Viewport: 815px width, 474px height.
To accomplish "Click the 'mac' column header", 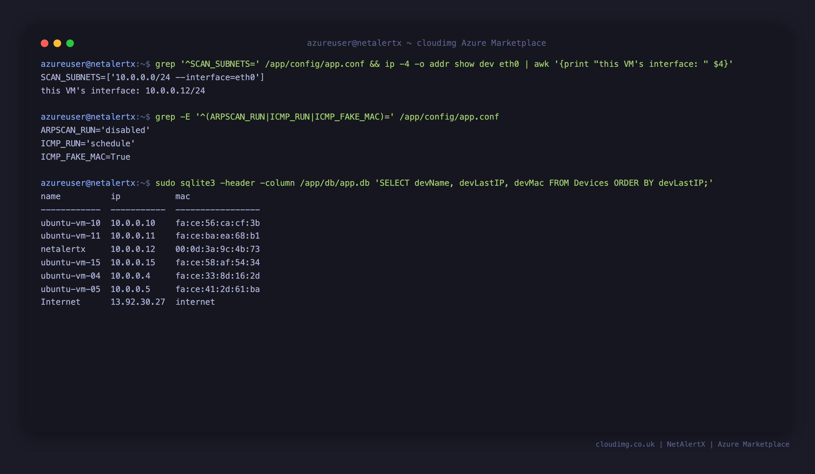I will click(183, 197).
